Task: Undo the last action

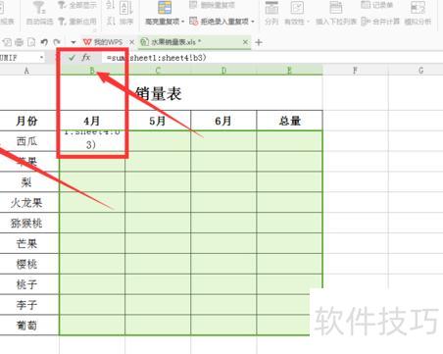Action: 44,42
